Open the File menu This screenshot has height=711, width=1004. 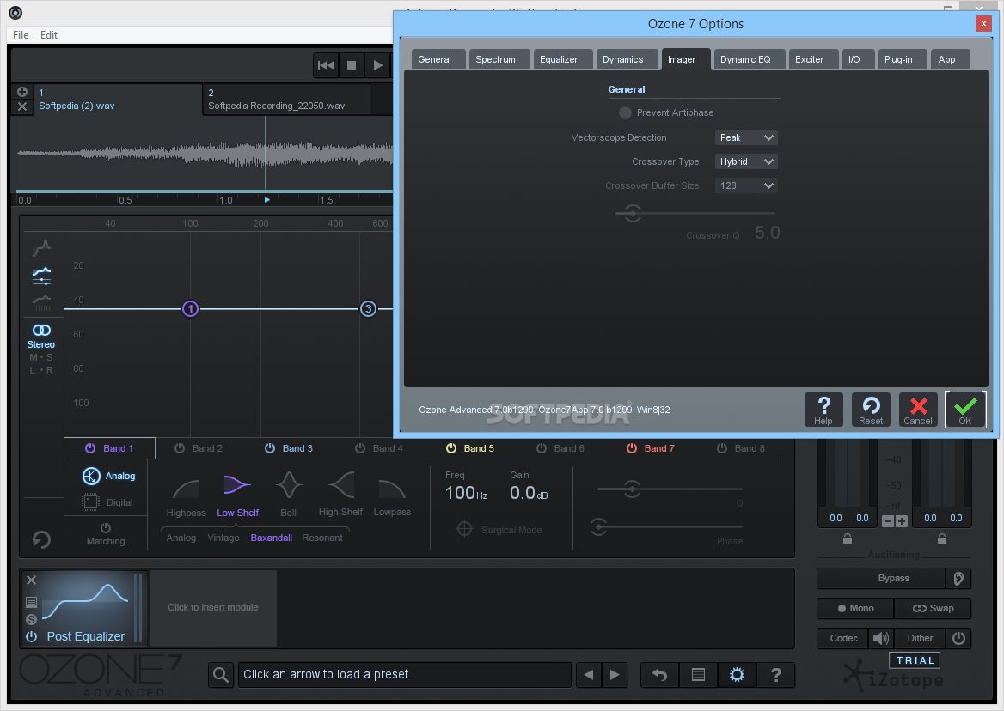[21, 35]
